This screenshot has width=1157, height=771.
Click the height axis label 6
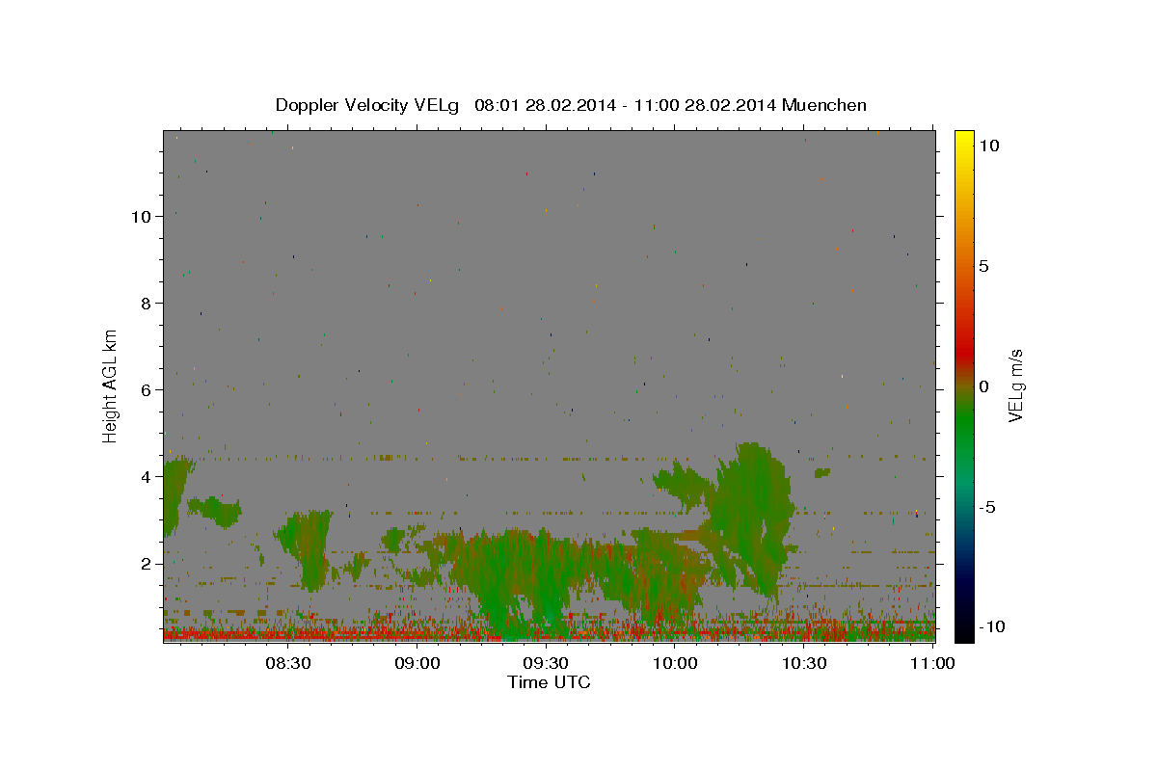tap(147, 389)
